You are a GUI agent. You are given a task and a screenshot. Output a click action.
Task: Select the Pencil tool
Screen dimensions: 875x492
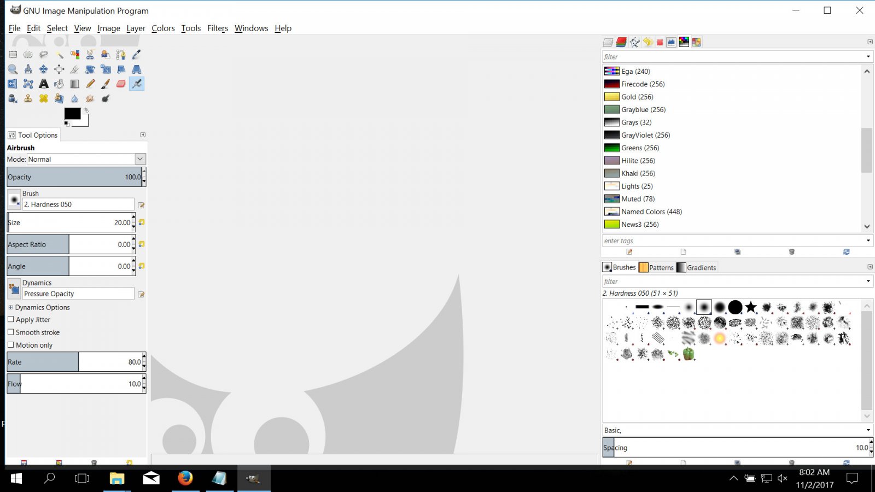click(90, 84)
